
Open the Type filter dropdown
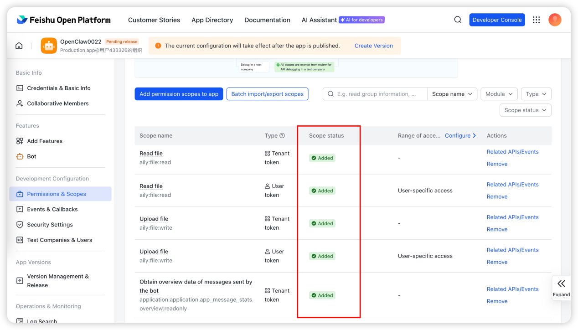pos(536,94)
